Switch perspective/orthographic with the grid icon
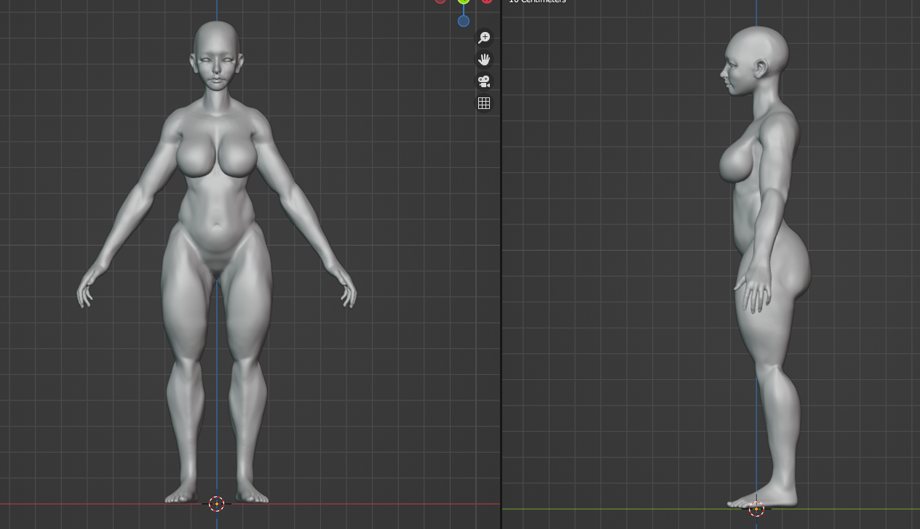Screen dimensions: 920x529 (x=484, y=103)
